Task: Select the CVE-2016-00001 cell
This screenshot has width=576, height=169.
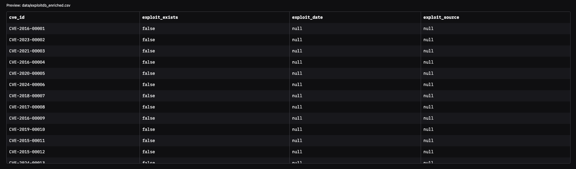Action: pos(27,28)
